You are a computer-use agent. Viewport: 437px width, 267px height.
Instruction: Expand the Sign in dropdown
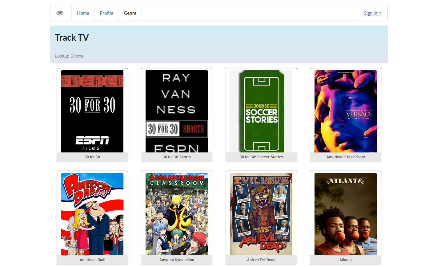coord(373,13)
